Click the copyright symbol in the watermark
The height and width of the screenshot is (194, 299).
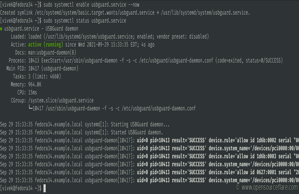238,188
